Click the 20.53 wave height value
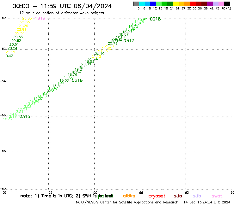234x205 pixels. click(18, 37)
